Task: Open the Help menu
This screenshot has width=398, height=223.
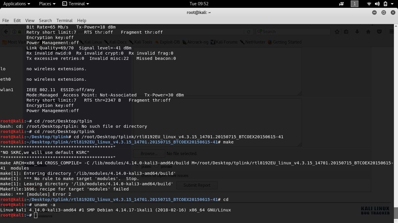Action: (82, 20)
